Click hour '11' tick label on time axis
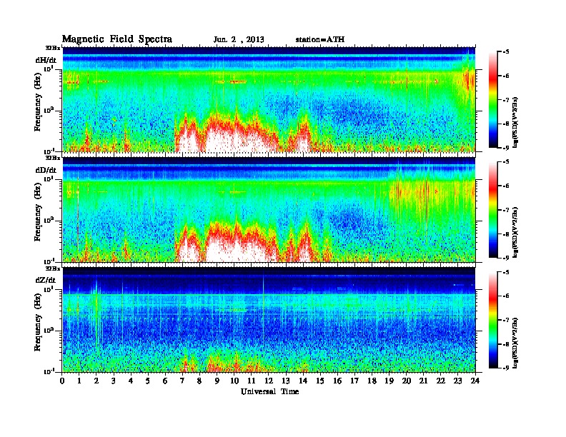 pos(252,381)
